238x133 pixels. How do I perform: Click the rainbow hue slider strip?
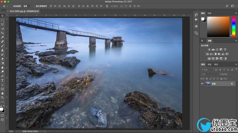click(234, 27)
